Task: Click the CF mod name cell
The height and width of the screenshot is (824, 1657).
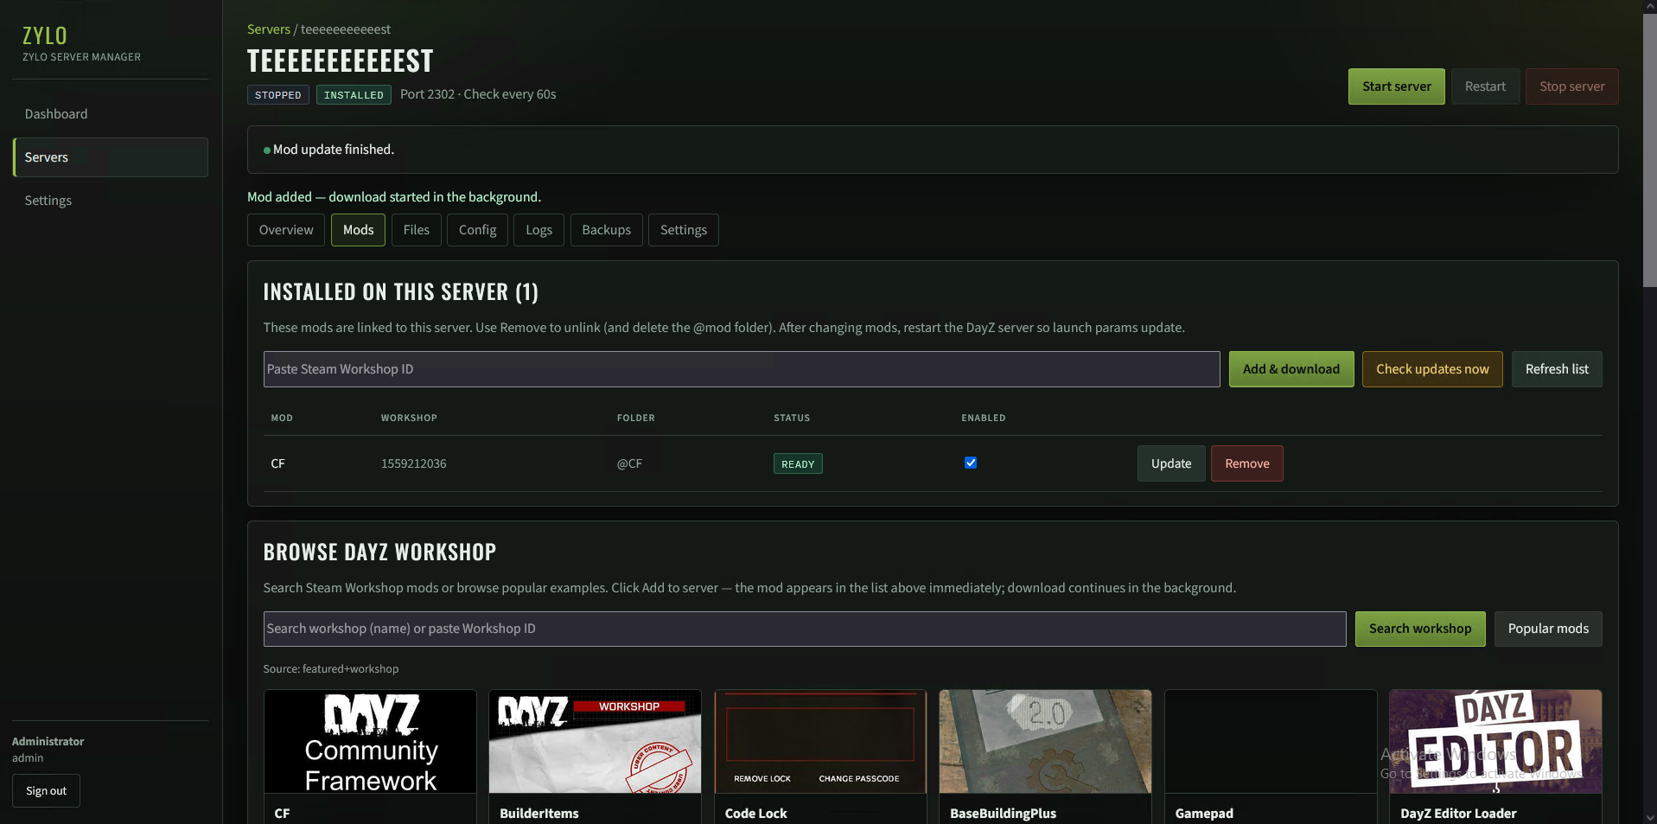Action: [277, 463]
